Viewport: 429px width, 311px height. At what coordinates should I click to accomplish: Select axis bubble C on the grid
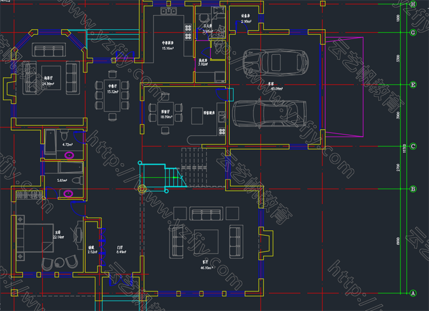[x=413, y=146]
